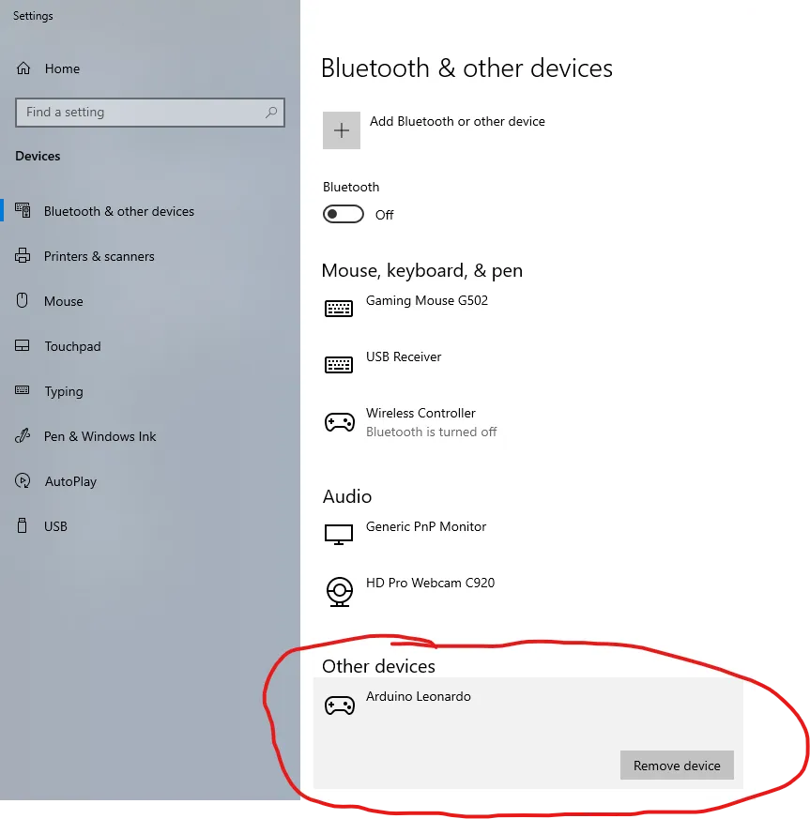Click the Bluetooth & other devices page title
The height and width of the screenshot is (819, 810).
(x=466, y=68)
